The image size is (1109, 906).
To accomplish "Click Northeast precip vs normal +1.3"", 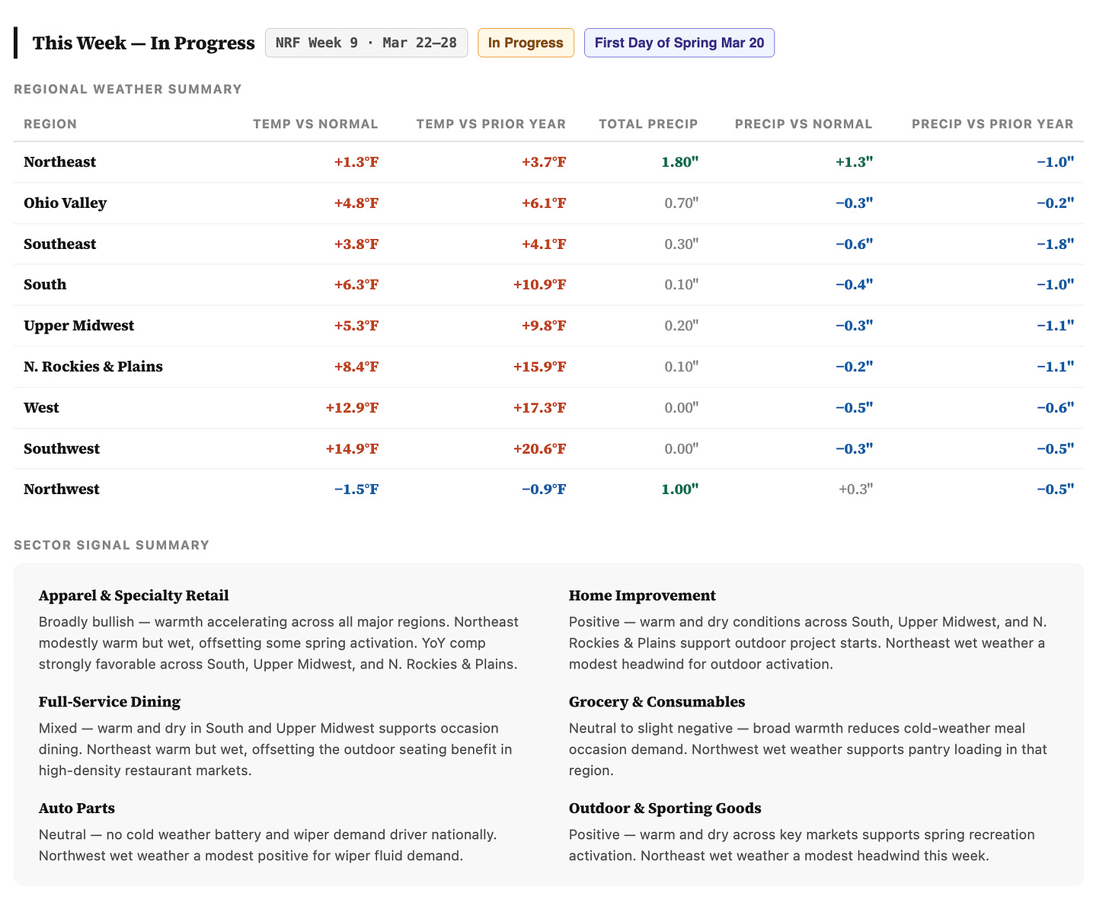I will (x=854, y=162).
